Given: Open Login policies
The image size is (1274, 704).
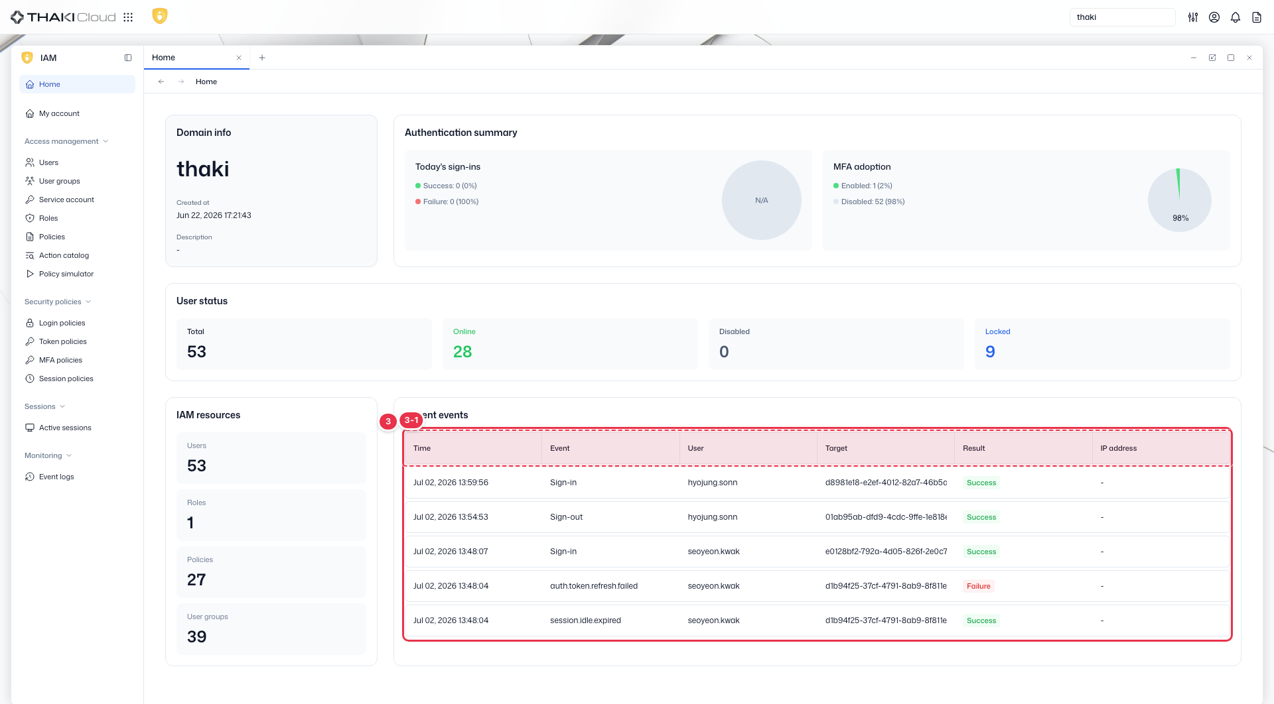Looking at the screenshot, I should pos(77,323).
